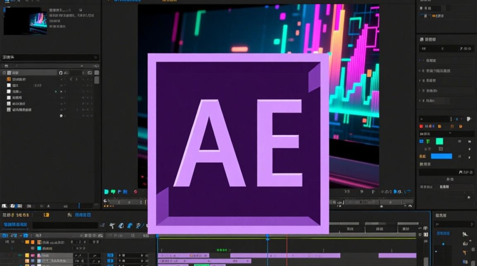Click the black search field in the timeline panel
Viewport: 477px width, 266px height.
(65, 225)
